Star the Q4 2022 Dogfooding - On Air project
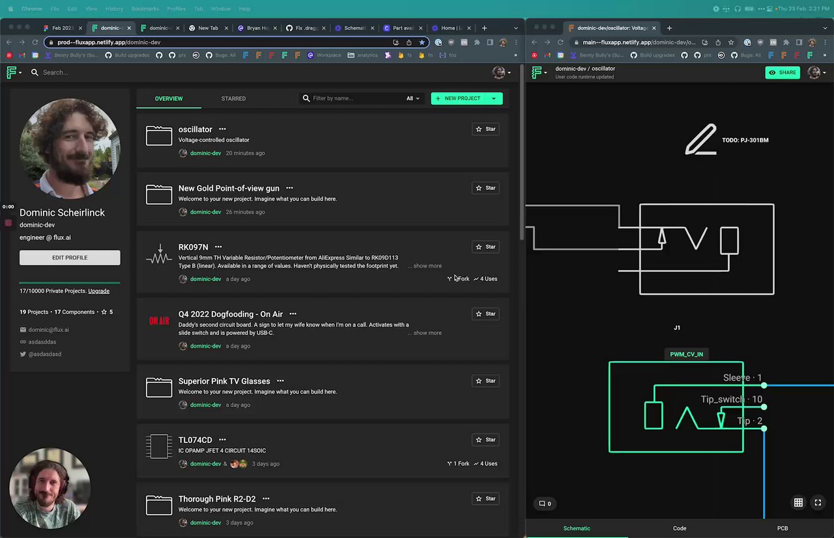Image resolution: width=834 pixels, height=538 pixels. click(x=485, y=314)
